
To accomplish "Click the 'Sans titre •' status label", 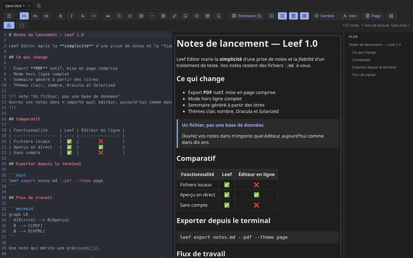I will (400, 25).
